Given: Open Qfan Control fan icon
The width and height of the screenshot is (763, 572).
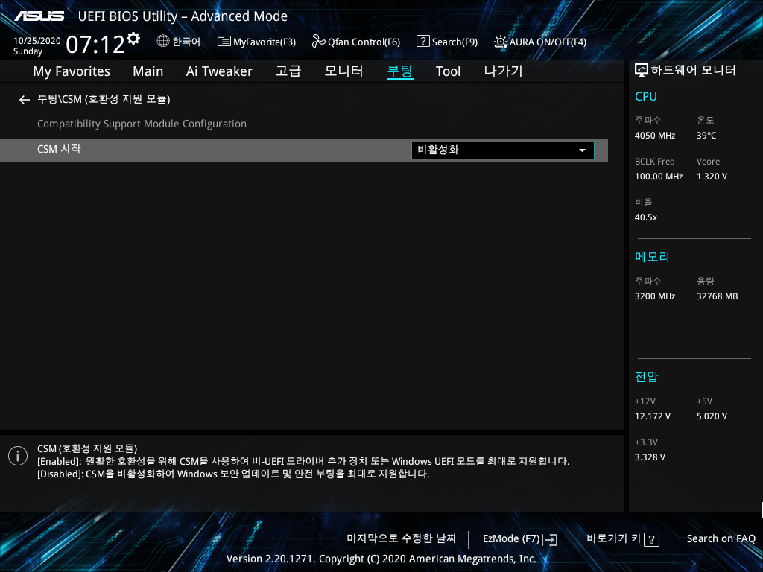Looking at the screenshot, I should pos(319,42).
